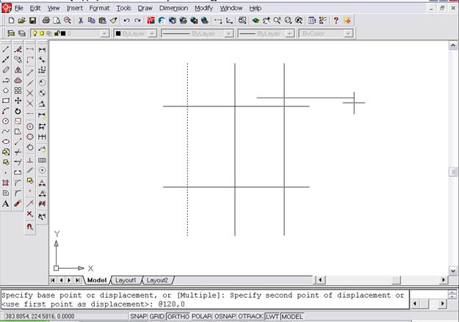The height and width of the screenshot is (322, 459).
Task: Click the Plot printer icon
Action: [46, 21]
